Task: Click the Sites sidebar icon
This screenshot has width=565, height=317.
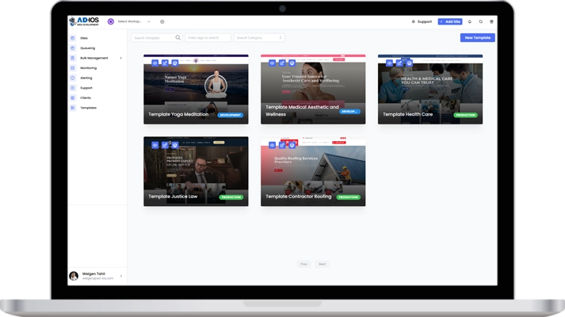Action: [73, 38]
